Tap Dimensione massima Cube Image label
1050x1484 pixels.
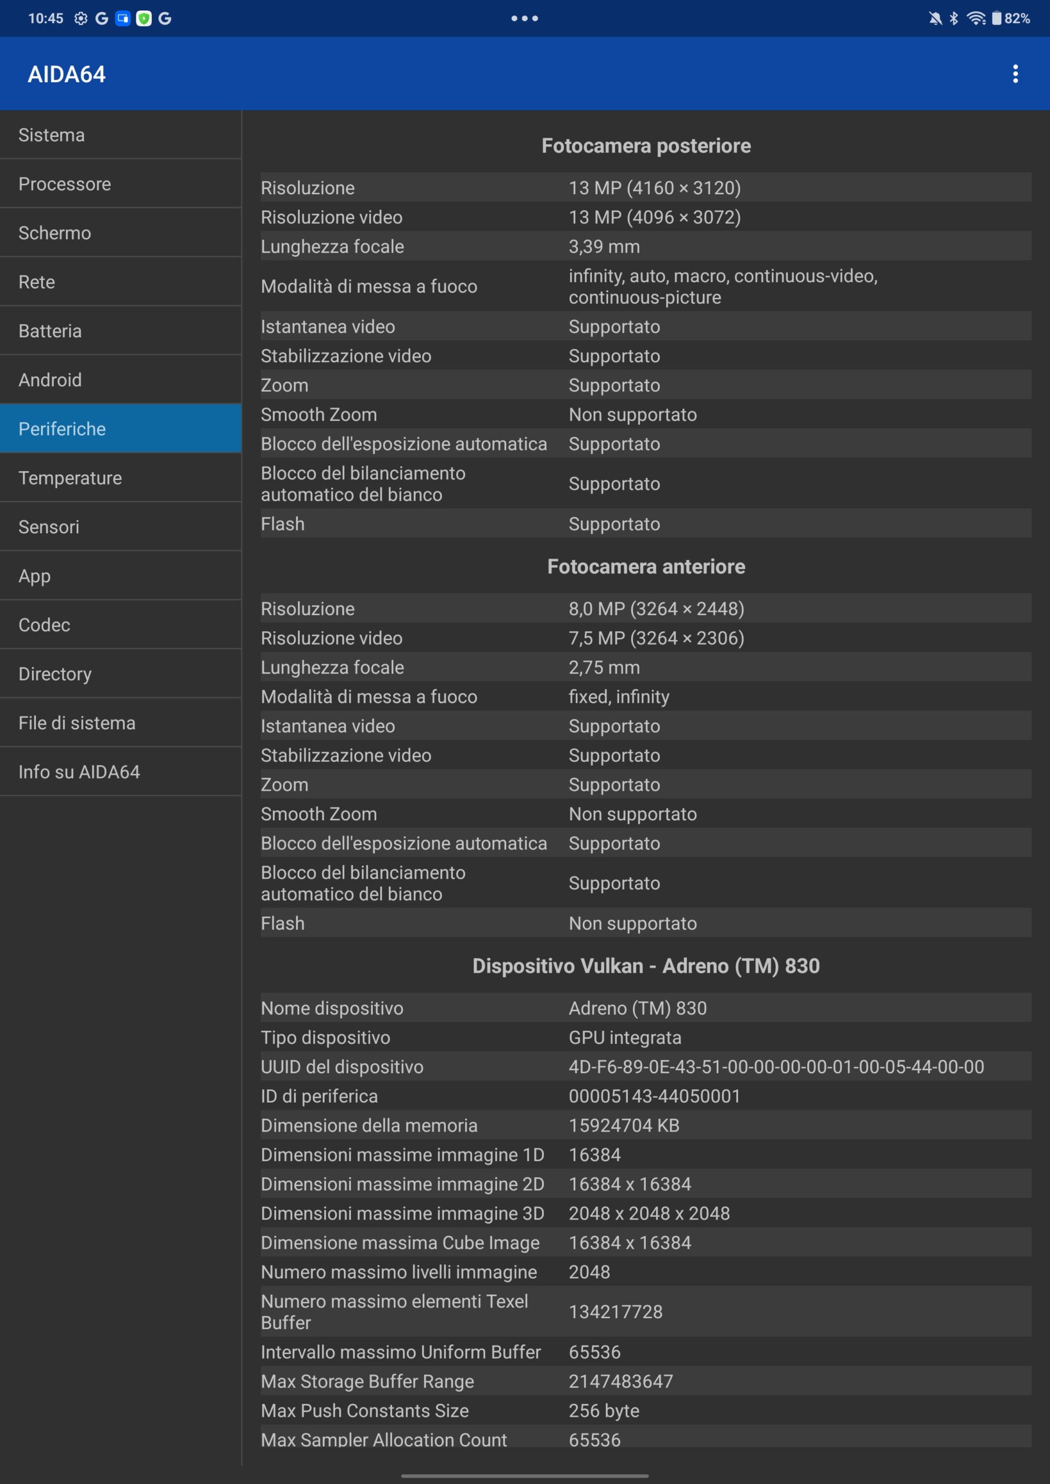point(399,1242)
